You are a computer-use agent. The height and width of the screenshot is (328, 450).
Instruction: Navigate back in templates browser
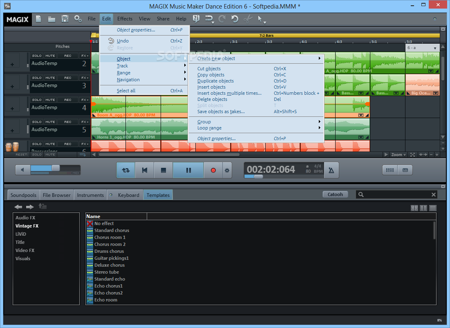pyautogui.click(x=18, y=207)
